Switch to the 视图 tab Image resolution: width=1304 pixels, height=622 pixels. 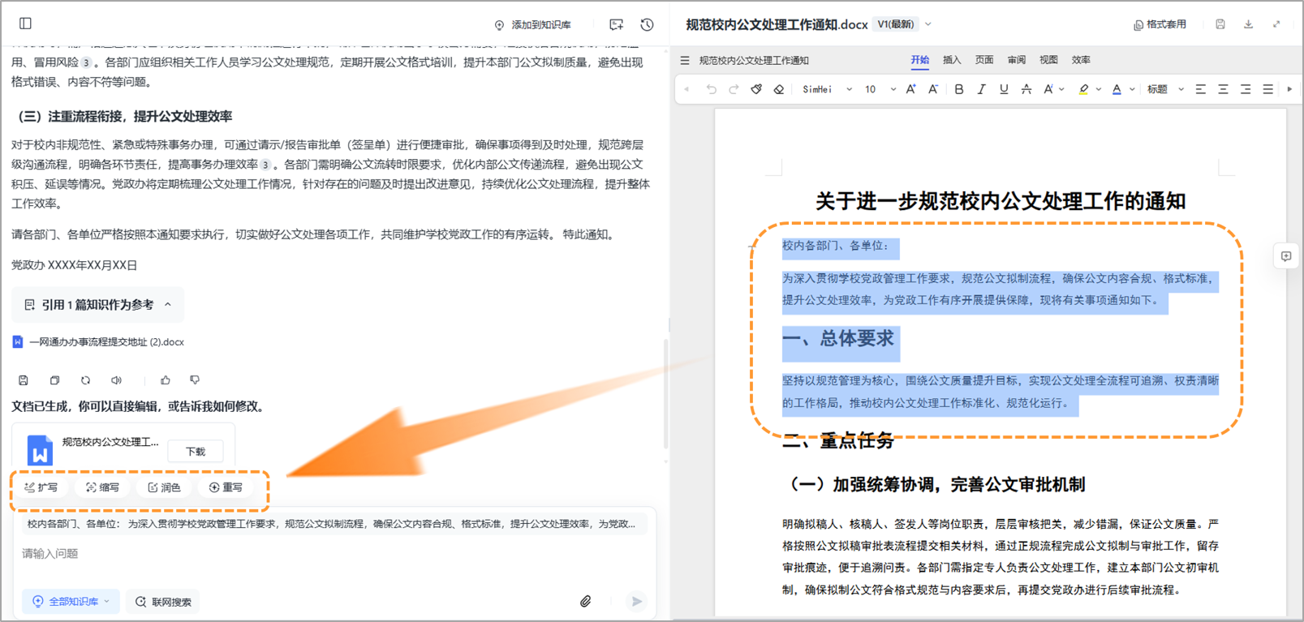[1048, 60]
